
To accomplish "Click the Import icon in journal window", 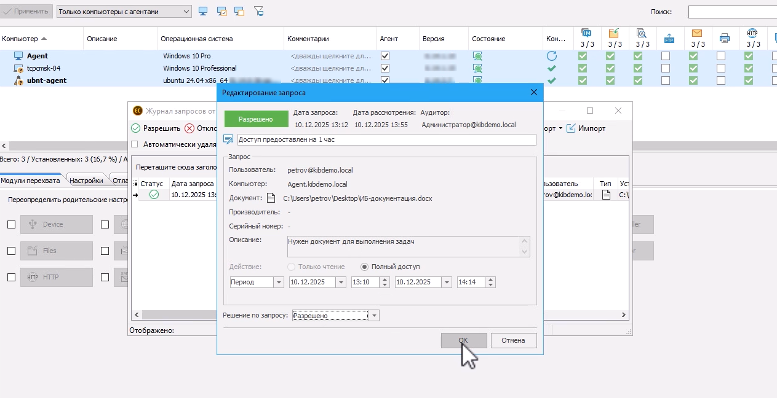I will tap(571, 128).
